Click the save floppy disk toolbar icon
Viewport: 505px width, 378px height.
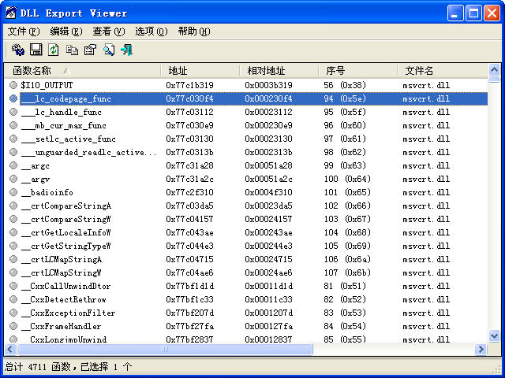(x=36, y=50)
